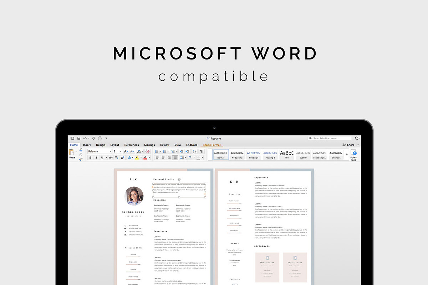This screenshot has height=285, width=428.
Task: Switch to the Design tab
Action: click(101, 145)
